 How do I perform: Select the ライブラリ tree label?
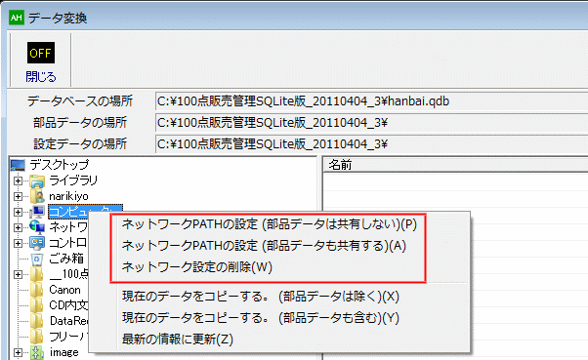pyautogui.click(x=73, y=180)
